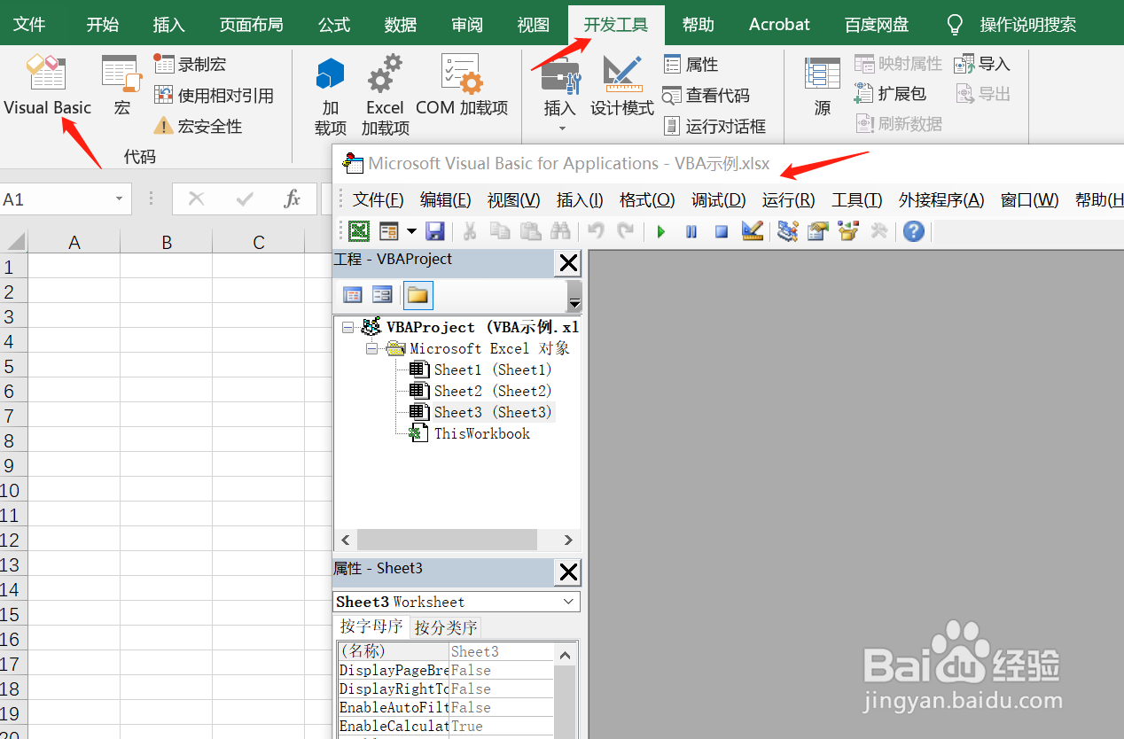Open the VBA 调试(D) Debug menu
1124x739 pixels.
[719, 200]
